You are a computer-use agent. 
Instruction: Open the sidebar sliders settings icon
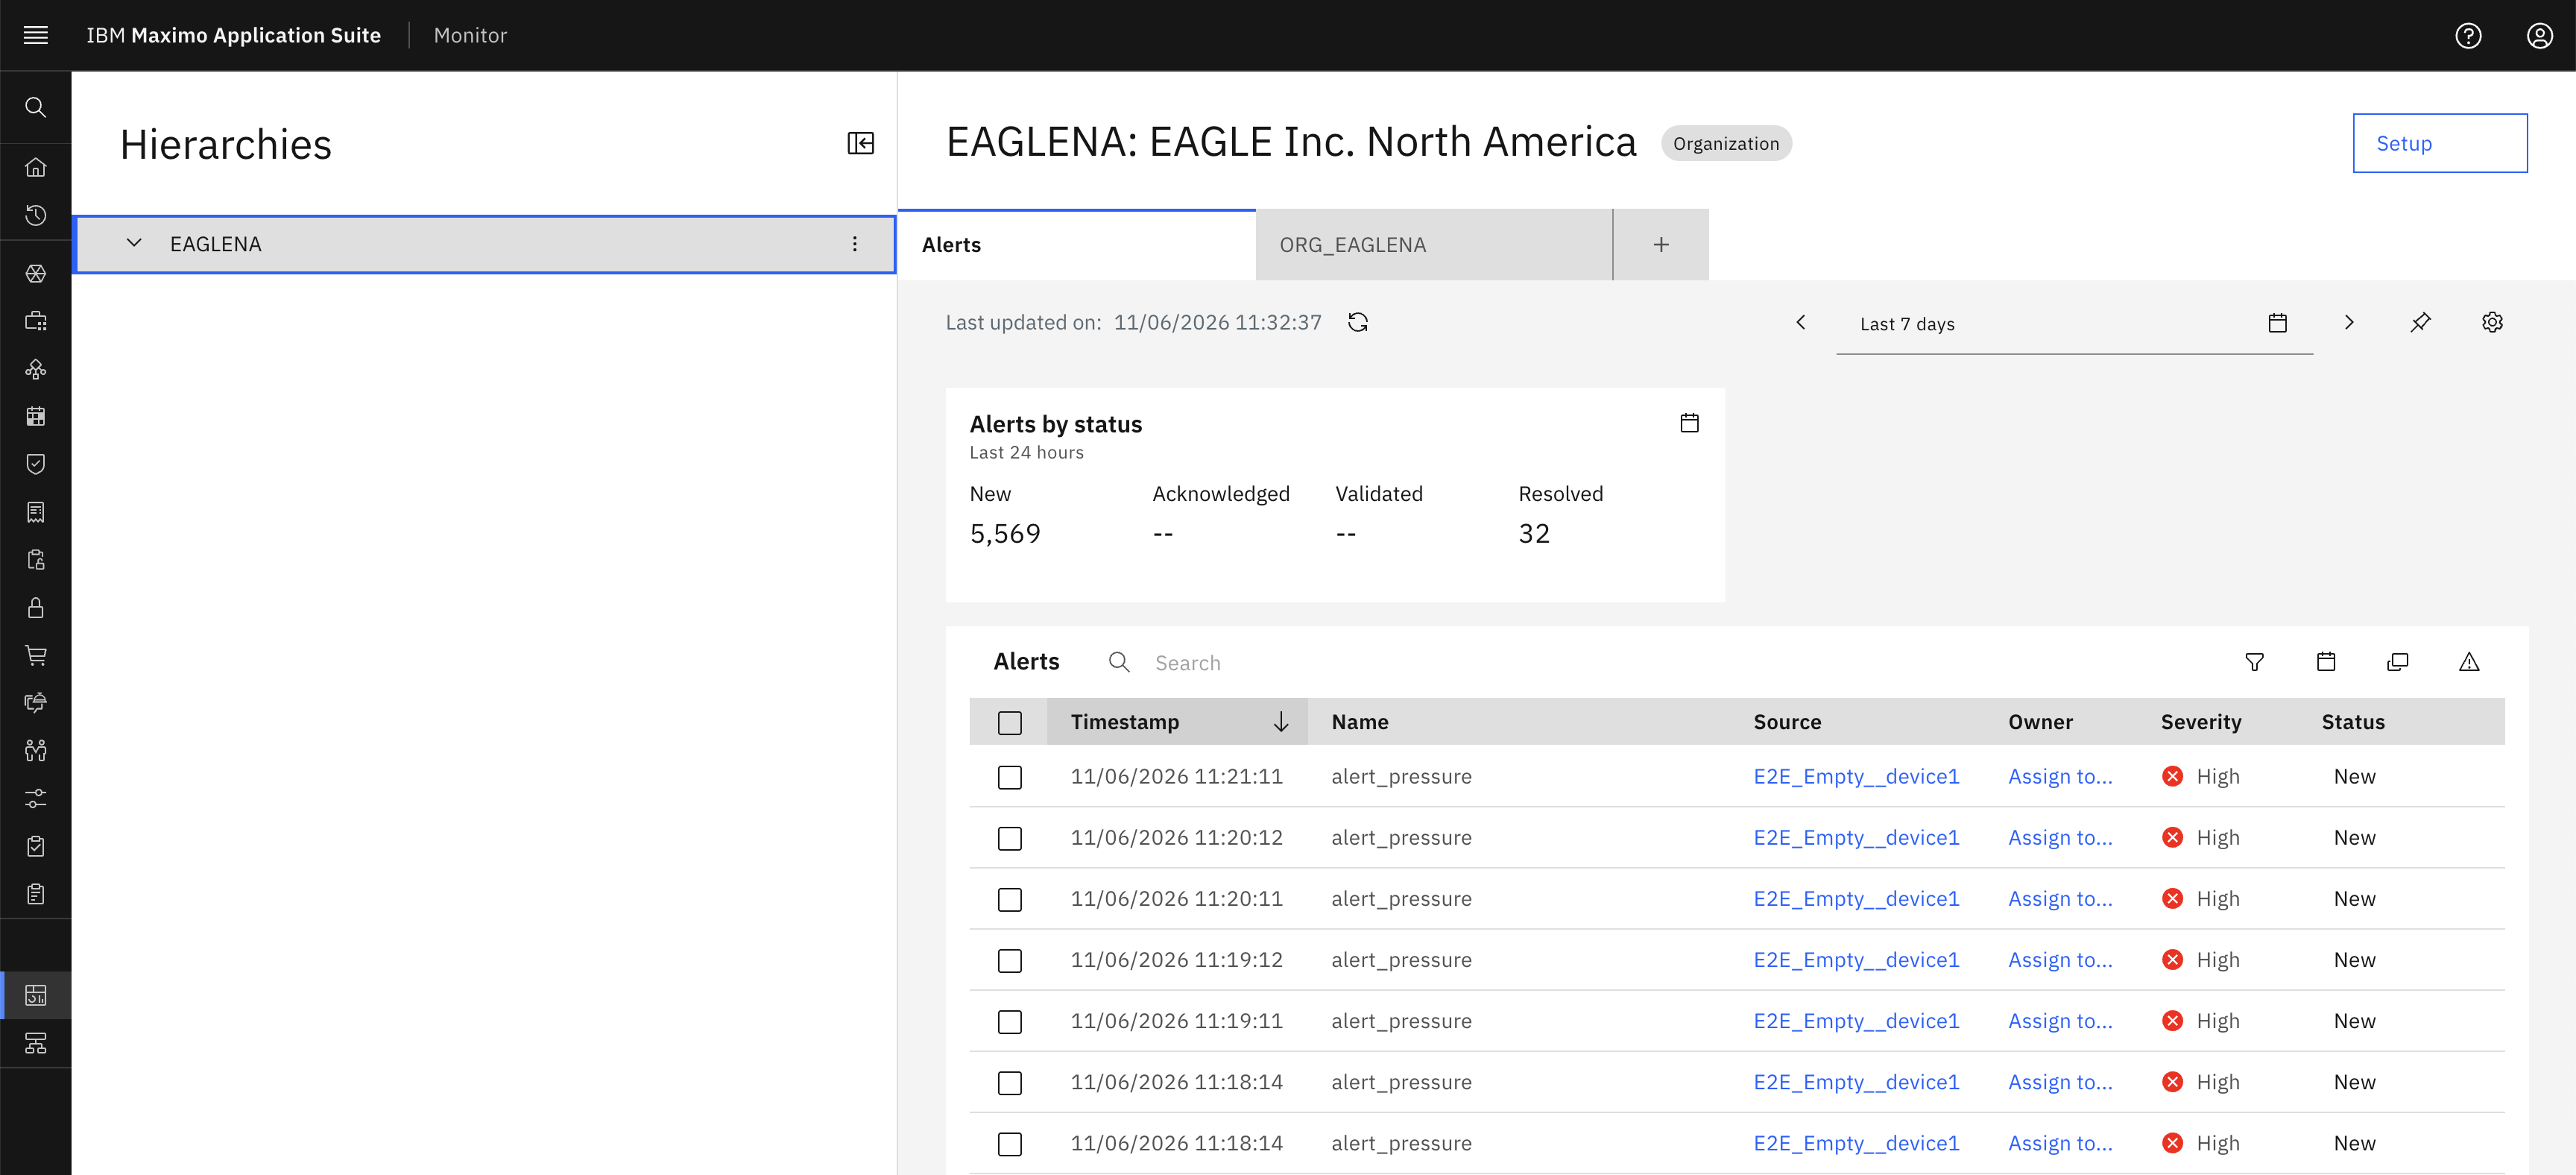(x=36, y=798)
